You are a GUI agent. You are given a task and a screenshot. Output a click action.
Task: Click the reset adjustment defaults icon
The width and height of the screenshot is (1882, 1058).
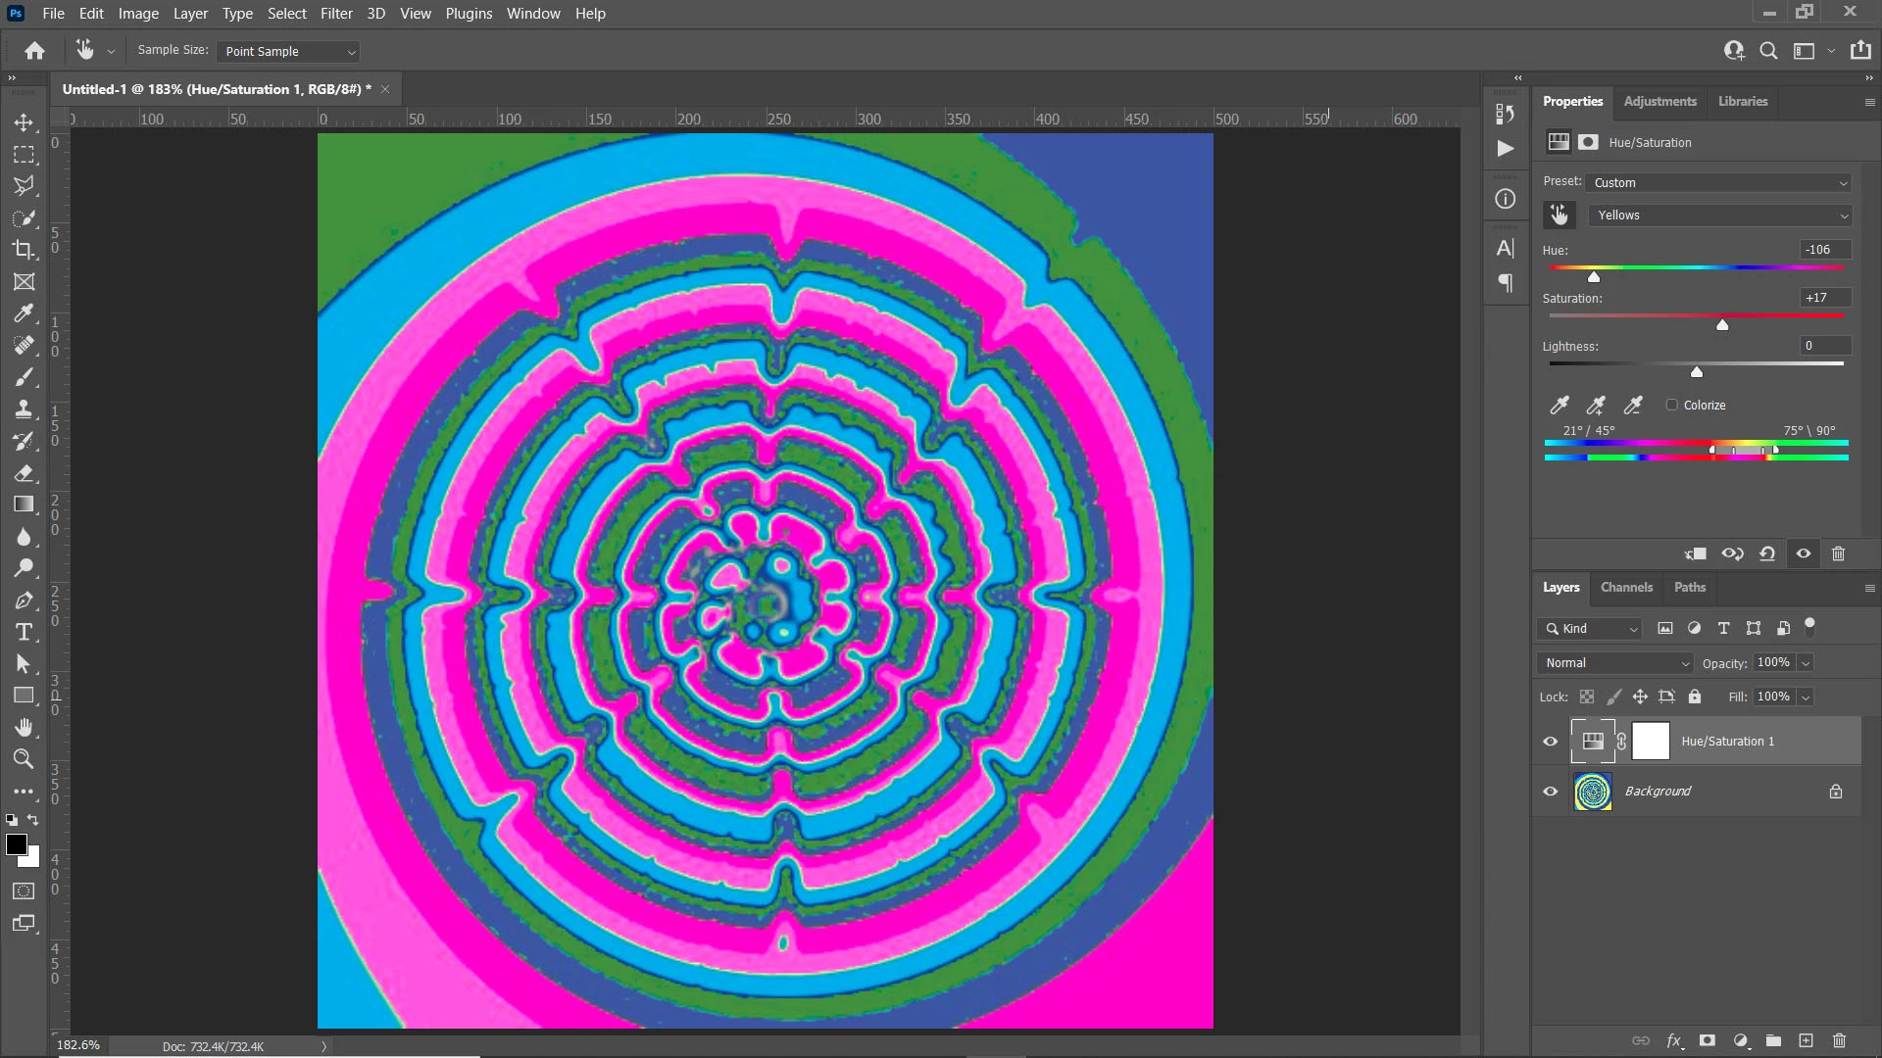1767,553
